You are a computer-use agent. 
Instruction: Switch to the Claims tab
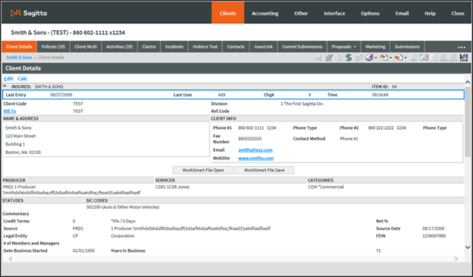pyautogui.click(x=149, y=46)
